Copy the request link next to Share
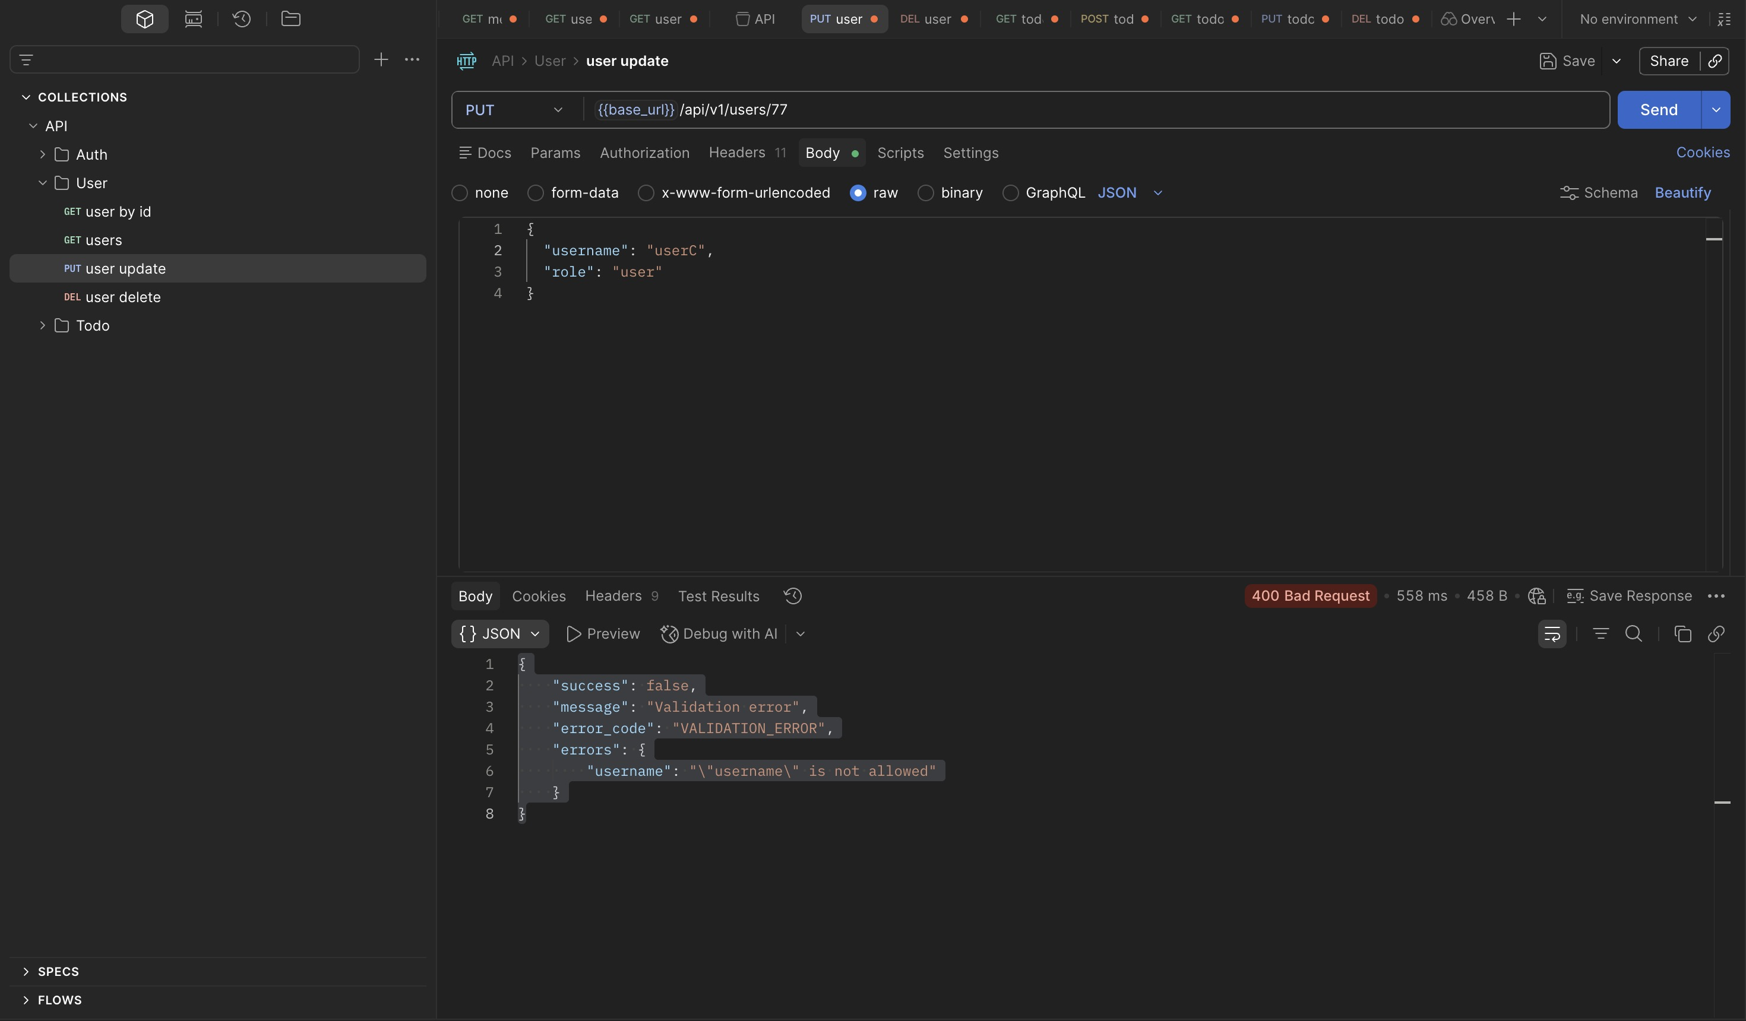The height and width of the screenshot is (1021, 1746). click(x=1715, y=61)
